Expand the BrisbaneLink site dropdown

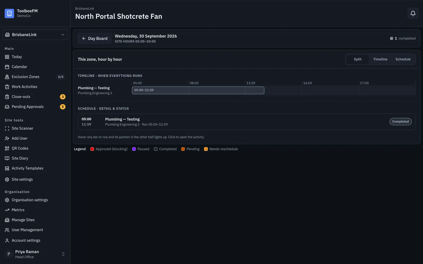pyautogui.click(x=35, y=35)
